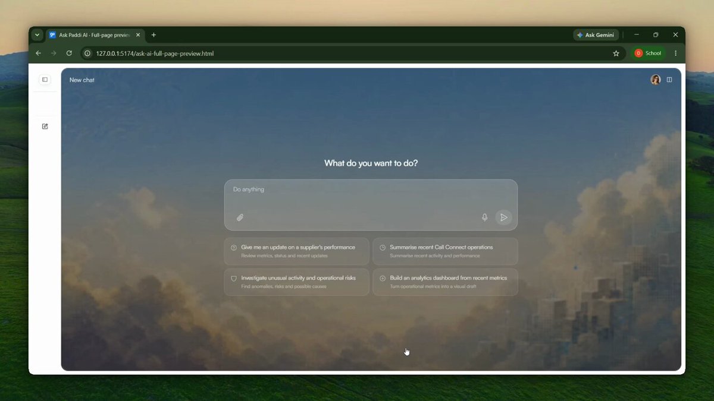Open the School profile button
Image resolution: width=714 pixels, height=401 pixels.
tap(649, 53)
